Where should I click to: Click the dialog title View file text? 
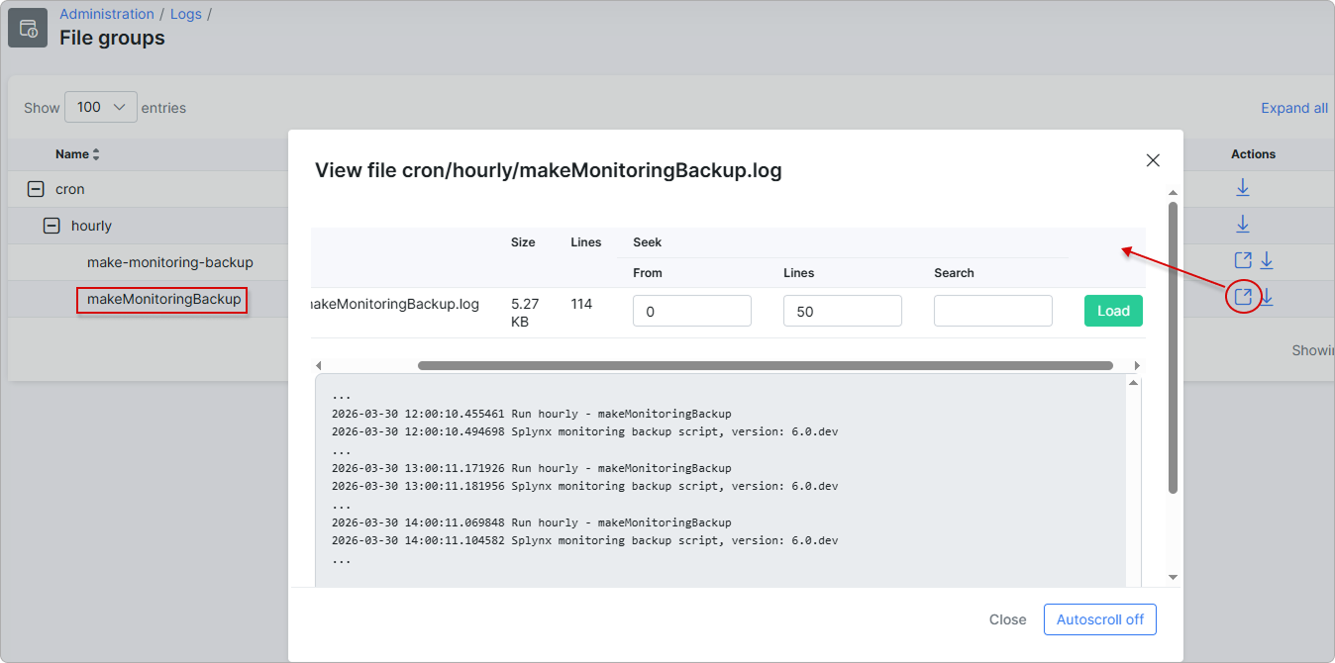[549, 170]
